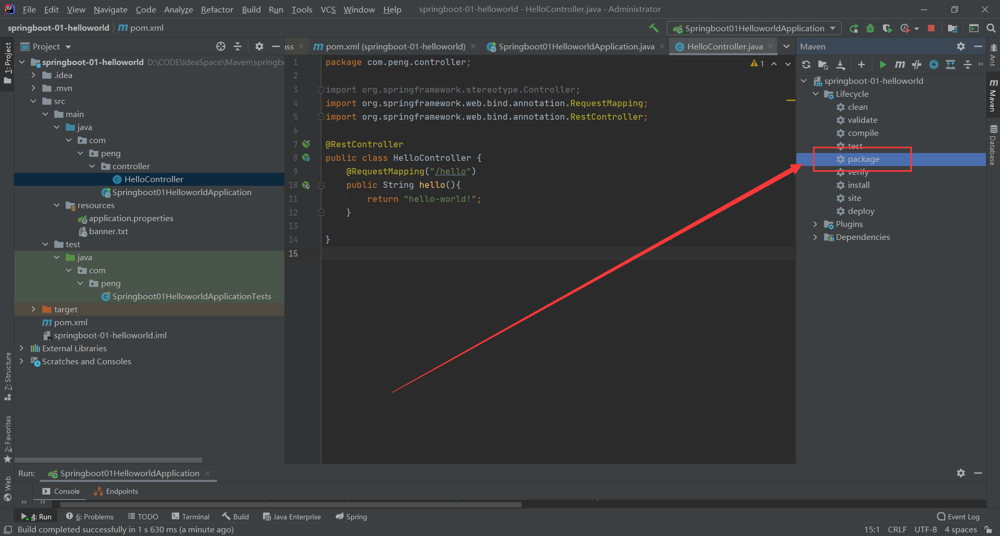Image resolution: width=1000 pixels, height=536 pixels.
Task: Expand the .idea folder
Action: (x=33, y=75)
